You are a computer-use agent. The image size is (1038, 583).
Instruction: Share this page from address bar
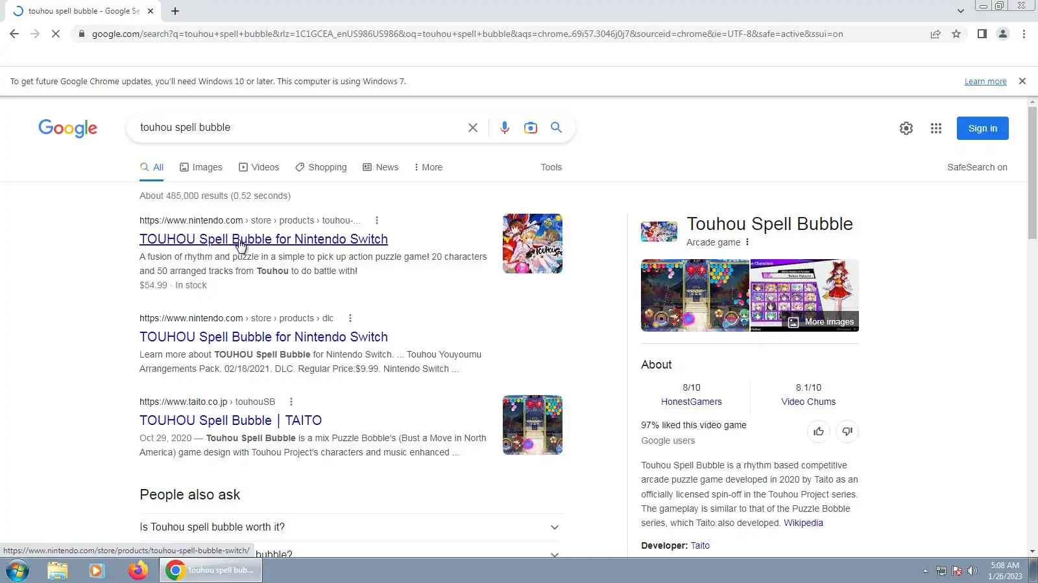coord(935,34)
